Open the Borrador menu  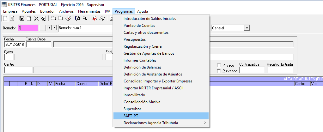coord(47,11)
